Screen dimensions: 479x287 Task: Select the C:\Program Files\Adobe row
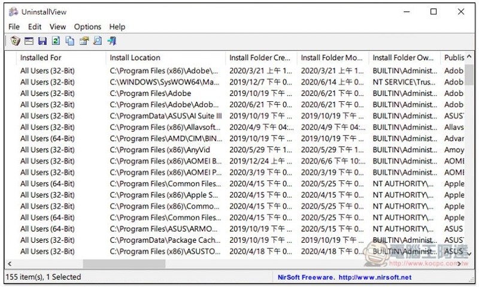(151, 93)
